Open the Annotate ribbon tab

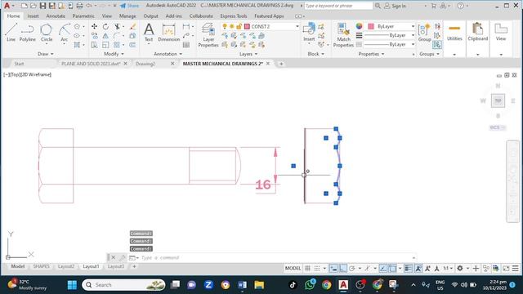coord(56,16)
